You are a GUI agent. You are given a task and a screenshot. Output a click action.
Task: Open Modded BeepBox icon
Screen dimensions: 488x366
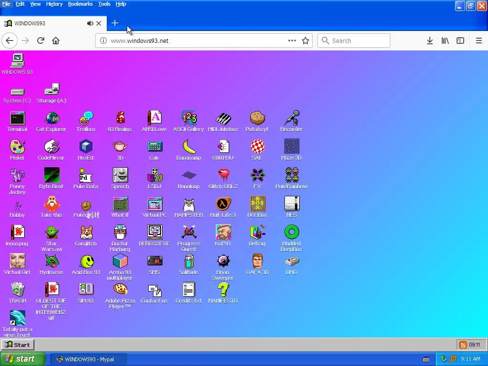tap(291, 239)
